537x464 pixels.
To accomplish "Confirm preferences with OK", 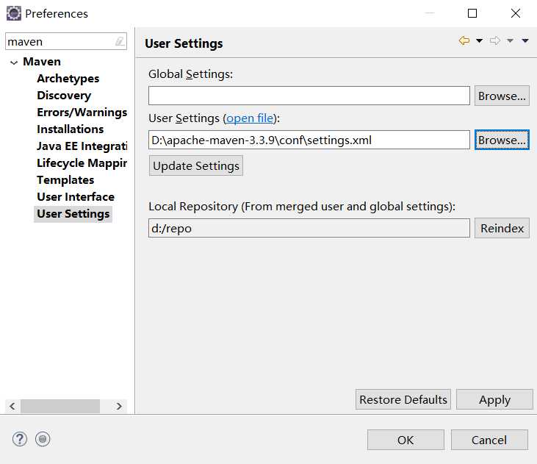I will pyautogui.click(x=406, y=440).
